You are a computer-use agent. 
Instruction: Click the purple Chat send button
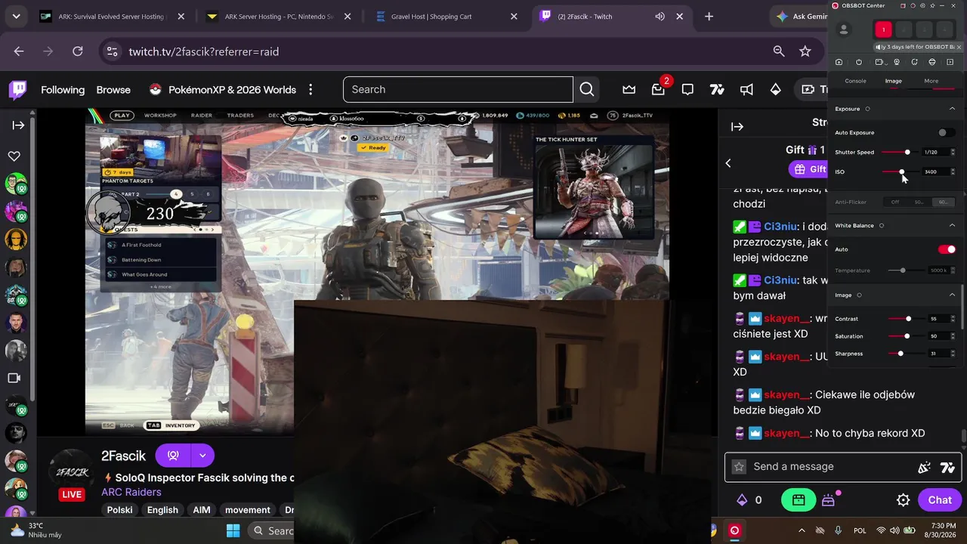pos(940,499)
